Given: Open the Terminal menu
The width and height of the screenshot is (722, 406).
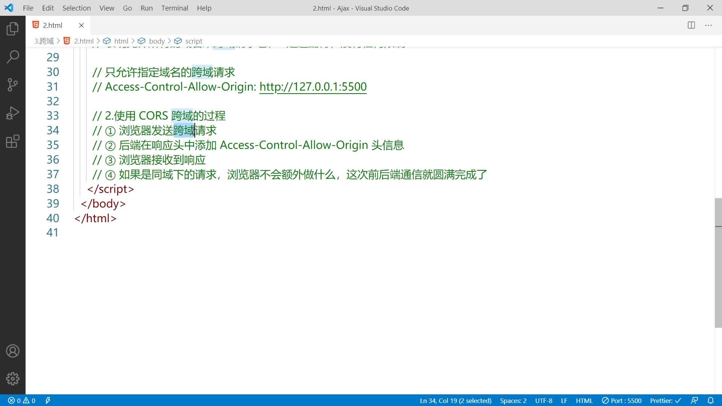Looking at the screenshot, I should tap(174, 8).
